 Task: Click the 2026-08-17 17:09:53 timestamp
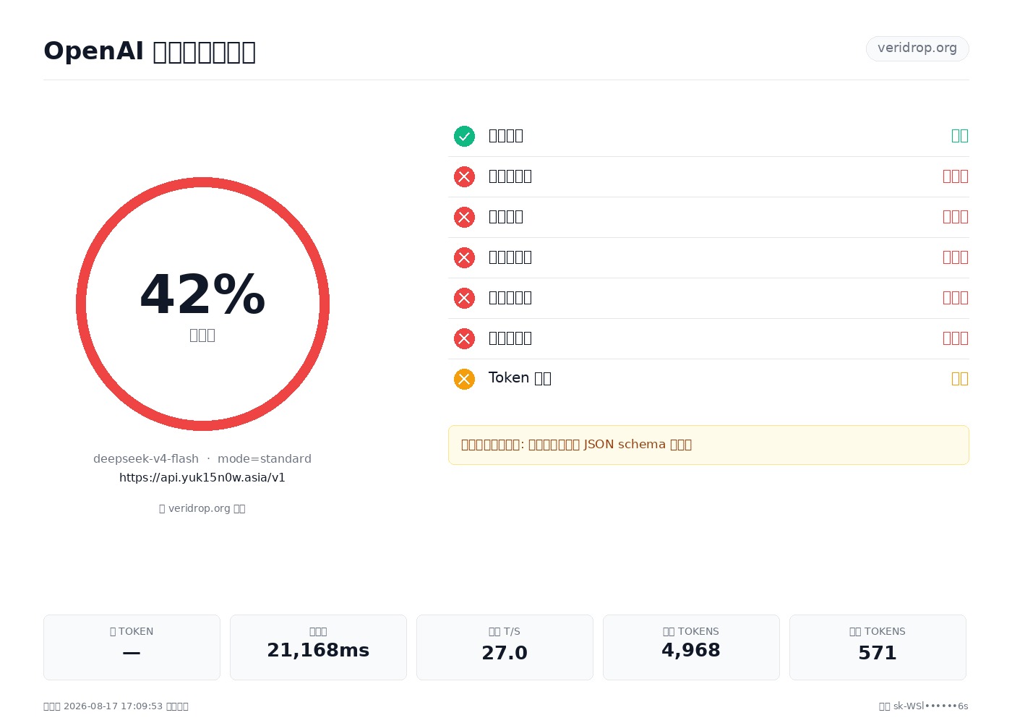click(x=113, y=706)
